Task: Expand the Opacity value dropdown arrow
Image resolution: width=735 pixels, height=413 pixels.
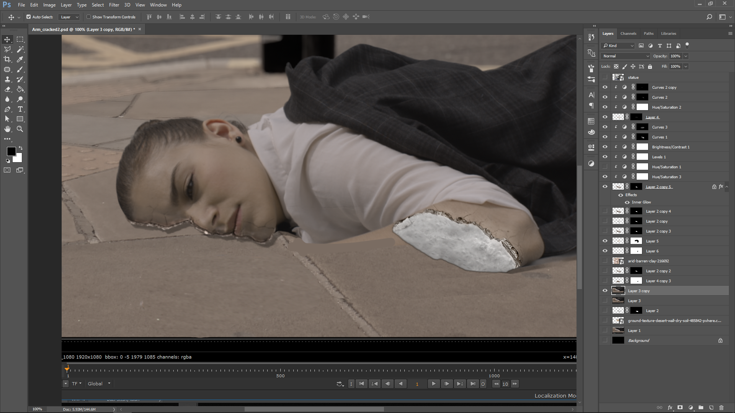Action: point(686,56)
